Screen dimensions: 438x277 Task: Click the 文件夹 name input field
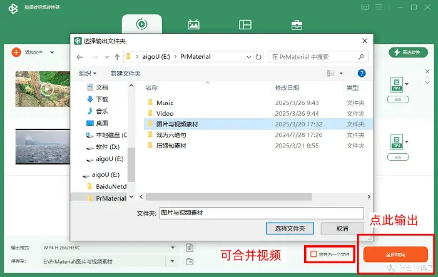click(x=262, y=213)
